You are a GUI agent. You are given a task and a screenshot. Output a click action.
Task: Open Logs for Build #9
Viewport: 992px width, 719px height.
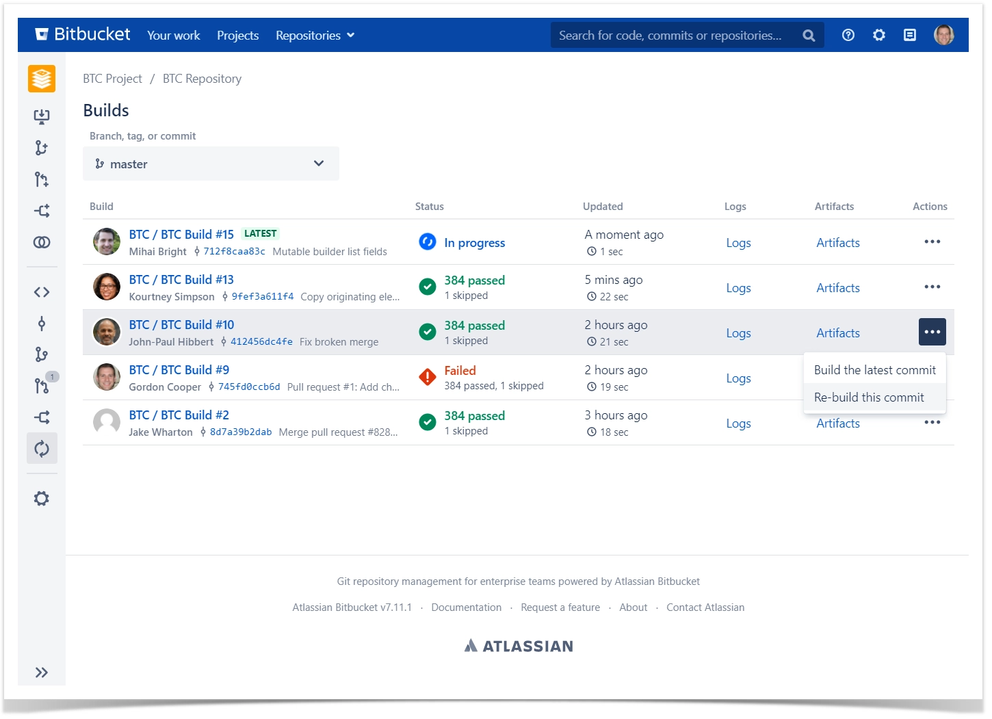pos(738,378)
